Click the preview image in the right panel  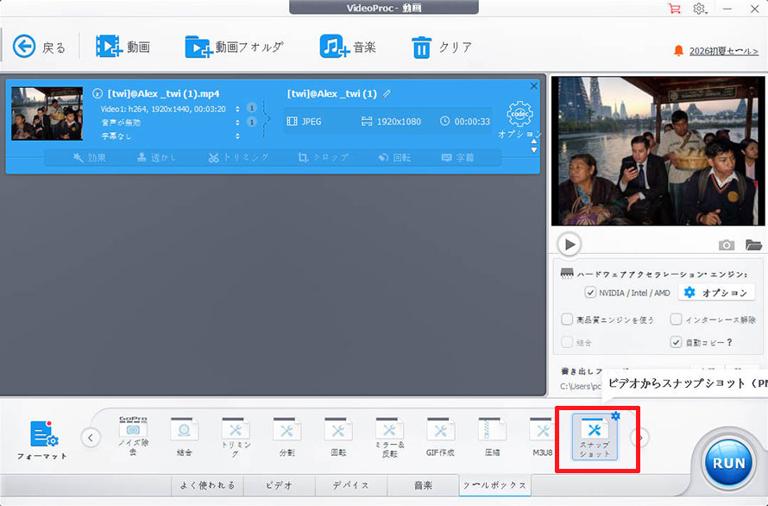[x=658, y=150]
